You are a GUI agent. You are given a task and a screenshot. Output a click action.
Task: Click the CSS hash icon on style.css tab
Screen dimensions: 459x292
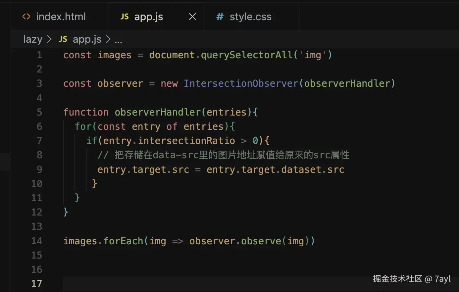coord(220,17)
